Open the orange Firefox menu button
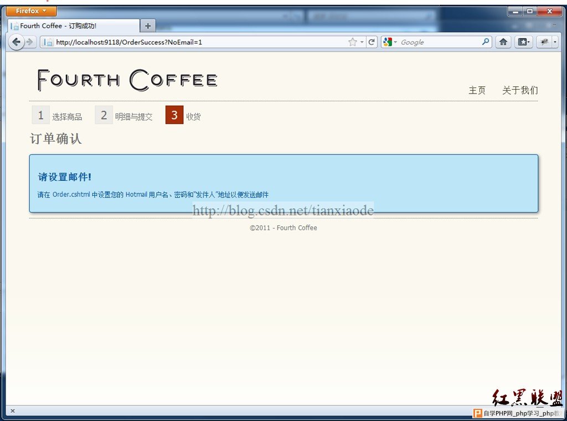 click(x=31, y=11)
